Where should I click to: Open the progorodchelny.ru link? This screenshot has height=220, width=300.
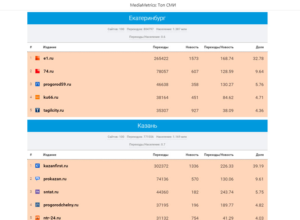pos(61,205)
